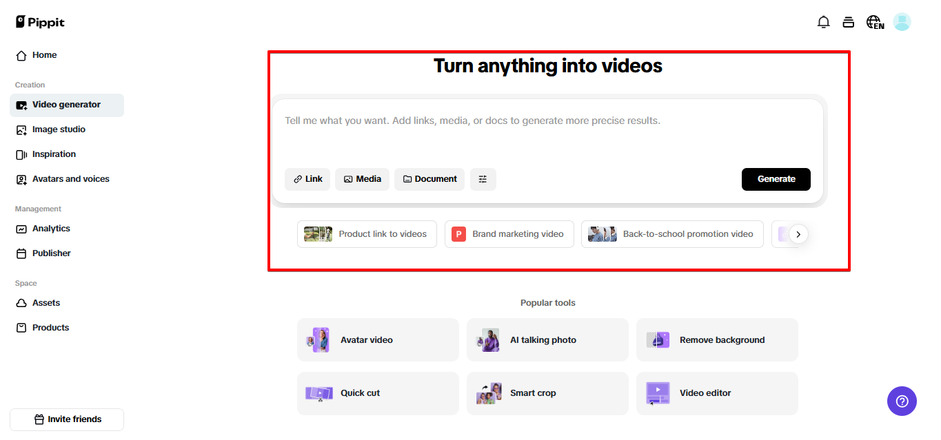Viewport: 941px width, 440px height.
Task: Open help with the question mark icon
Action: tap(902, 401)
